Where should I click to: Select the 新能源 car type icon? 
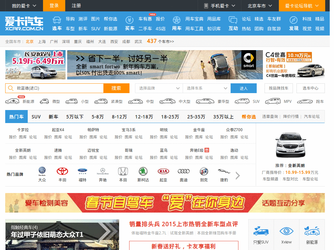(12, 102)
